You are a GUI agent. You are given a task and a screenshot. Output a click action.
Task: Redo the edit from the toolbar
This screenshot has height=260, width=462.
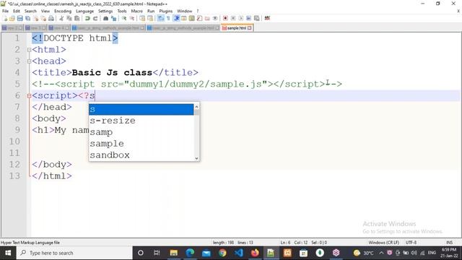95,18
